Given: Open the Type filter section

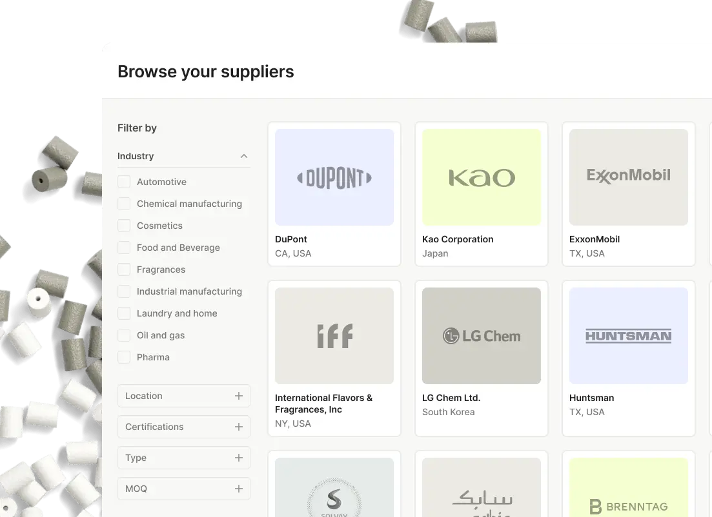Looking at the screenshot, I should [184, 458].
